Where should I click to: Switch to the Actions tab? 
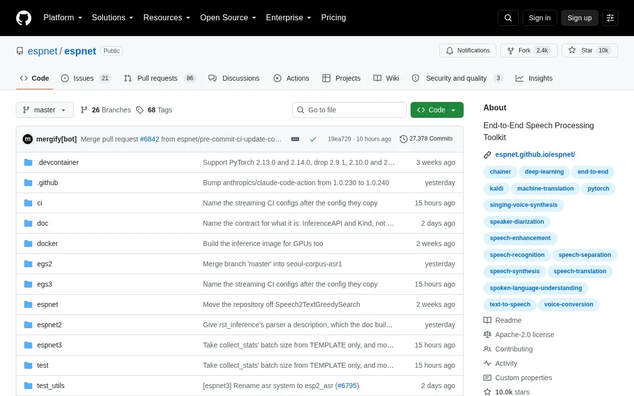click(291, 78)
